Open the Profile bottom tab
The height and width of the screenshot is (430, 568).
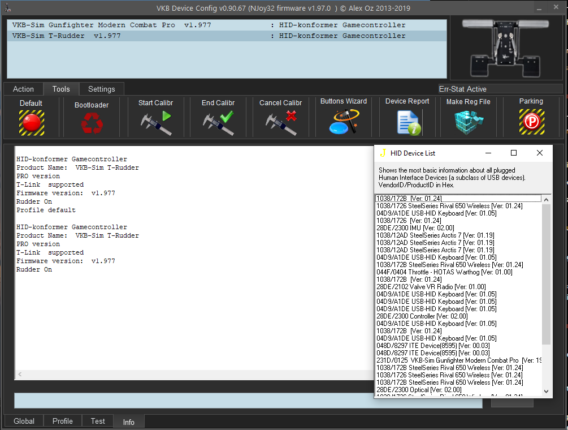(x=62, y=421)
